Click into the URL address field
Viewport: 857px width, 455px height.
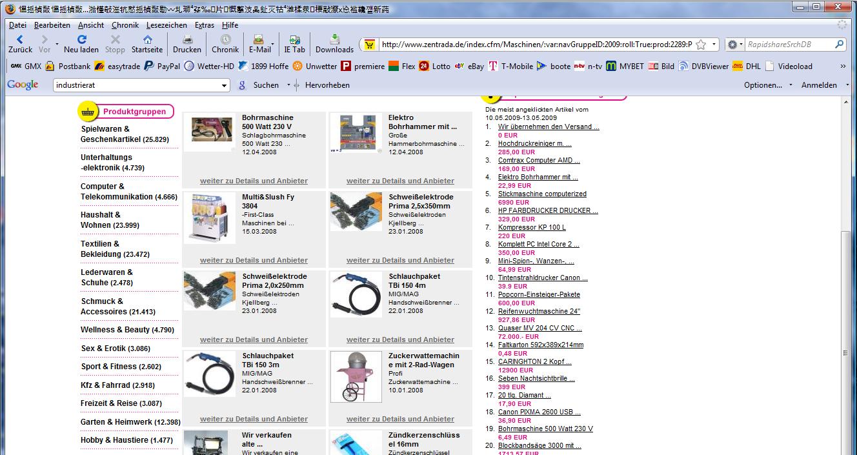click(x=536, y=45)
